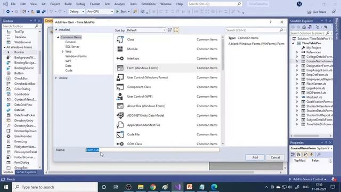Choose the Interface template
The height and width of the screenshot is (192, 341).
pyautogui.click(x=167, y=58)
